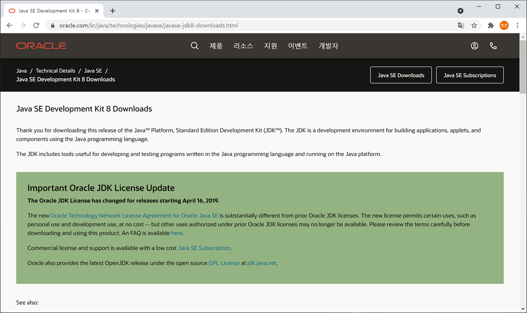Click the Oracle contact phone icon
The image size is (527, 313).
click(x=493, y=46)
